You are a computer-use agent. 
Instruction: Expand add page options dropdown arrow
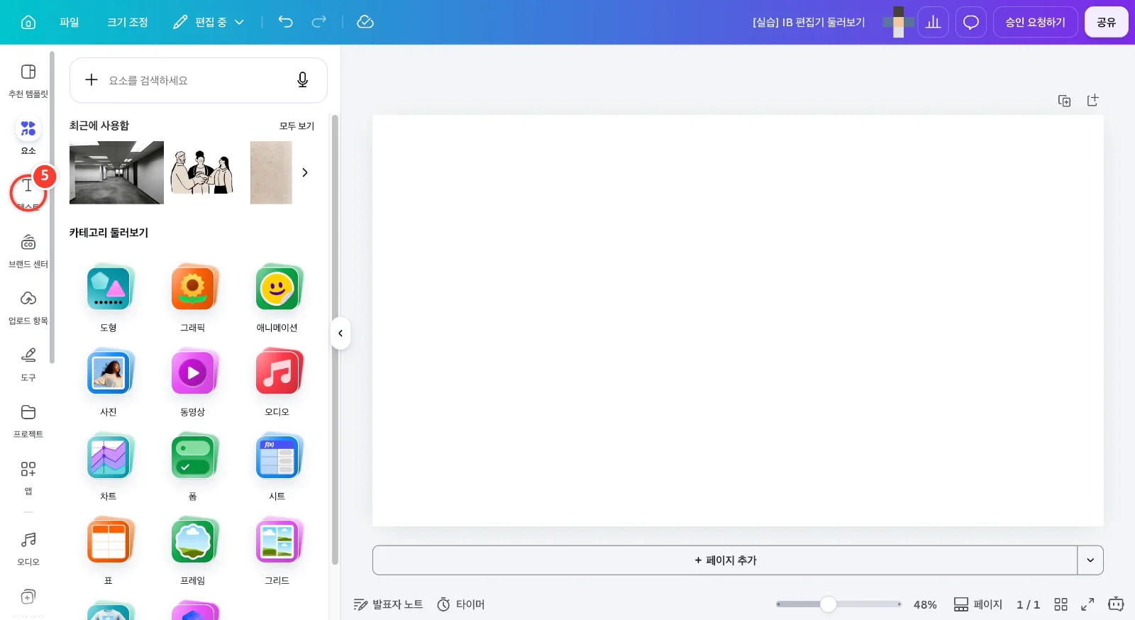pyautogui.click(x=1090, y=560)
